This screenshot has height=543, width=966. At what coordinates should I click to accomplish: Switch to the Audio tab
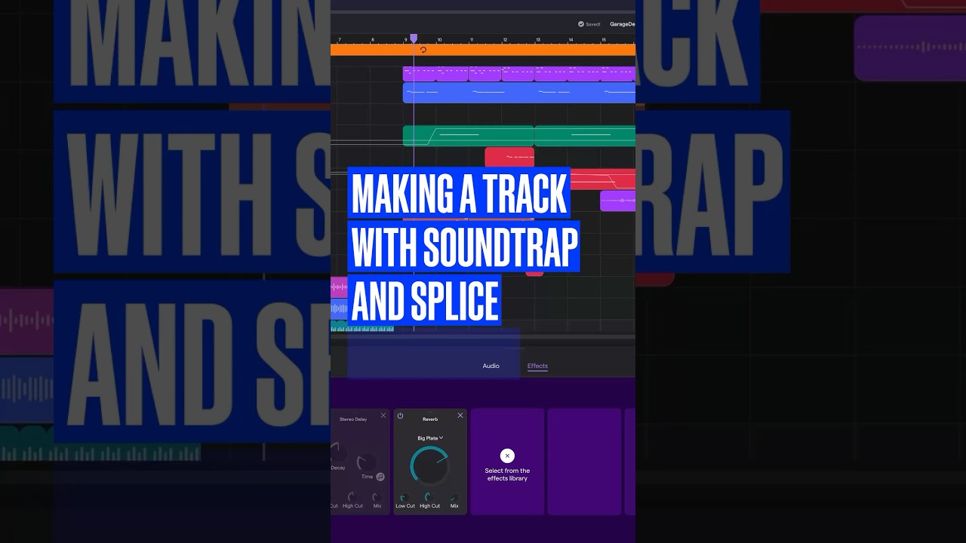(x=491, y=366)
